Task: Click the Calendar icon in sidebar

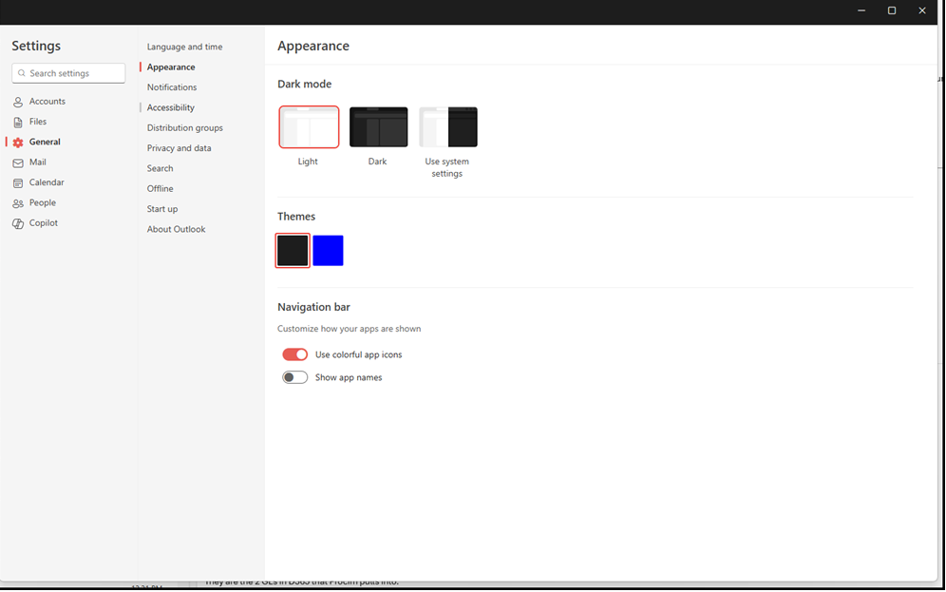Action: [18, 182]
